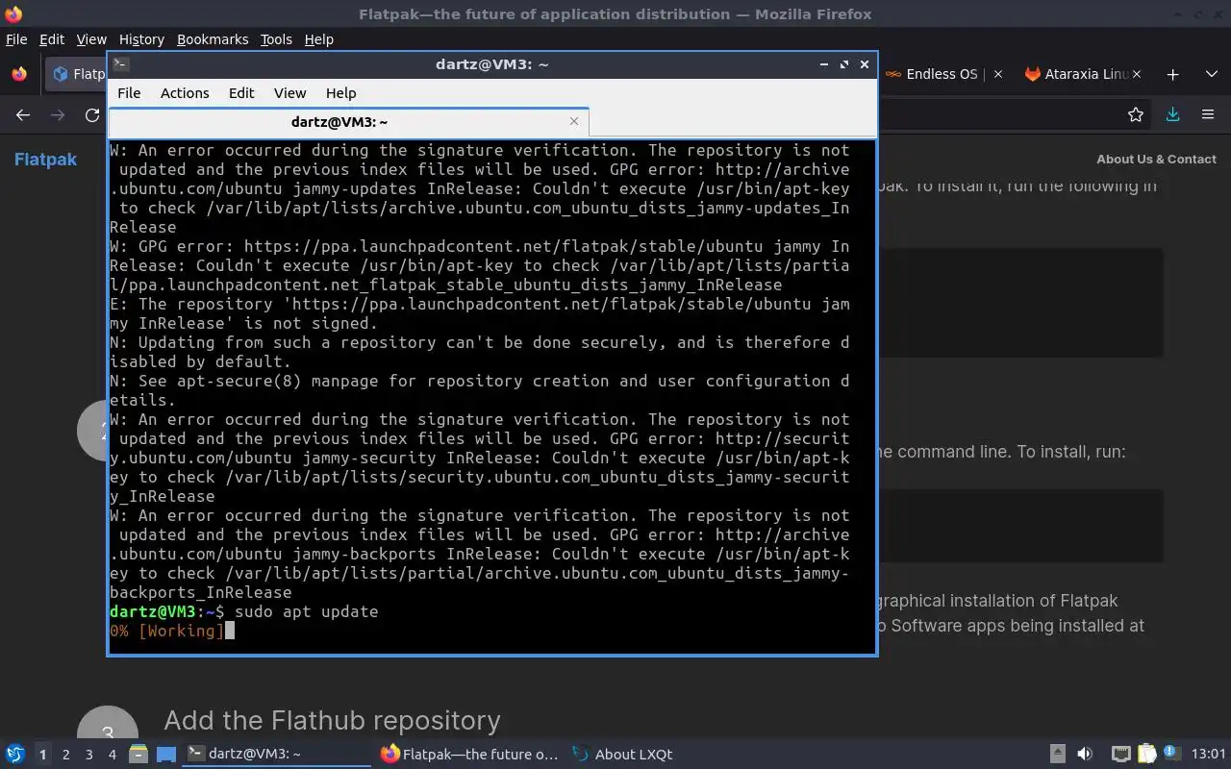
Task: Open the LXQt application menu
Action: tap(14, 755)
